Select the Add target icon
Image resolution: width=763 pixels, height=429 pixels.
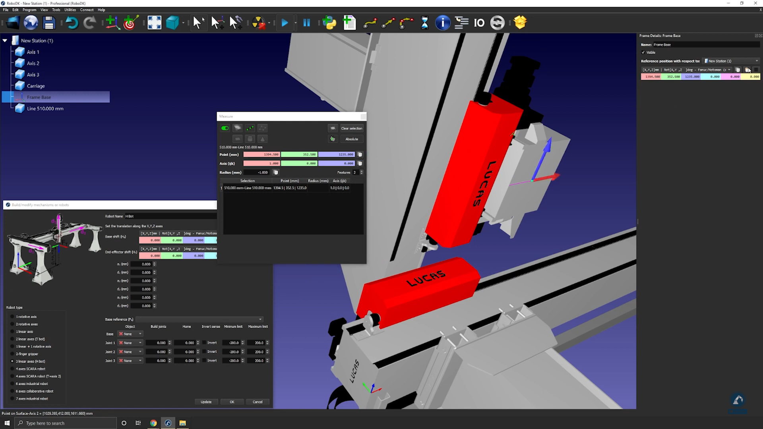coord(130,23)
